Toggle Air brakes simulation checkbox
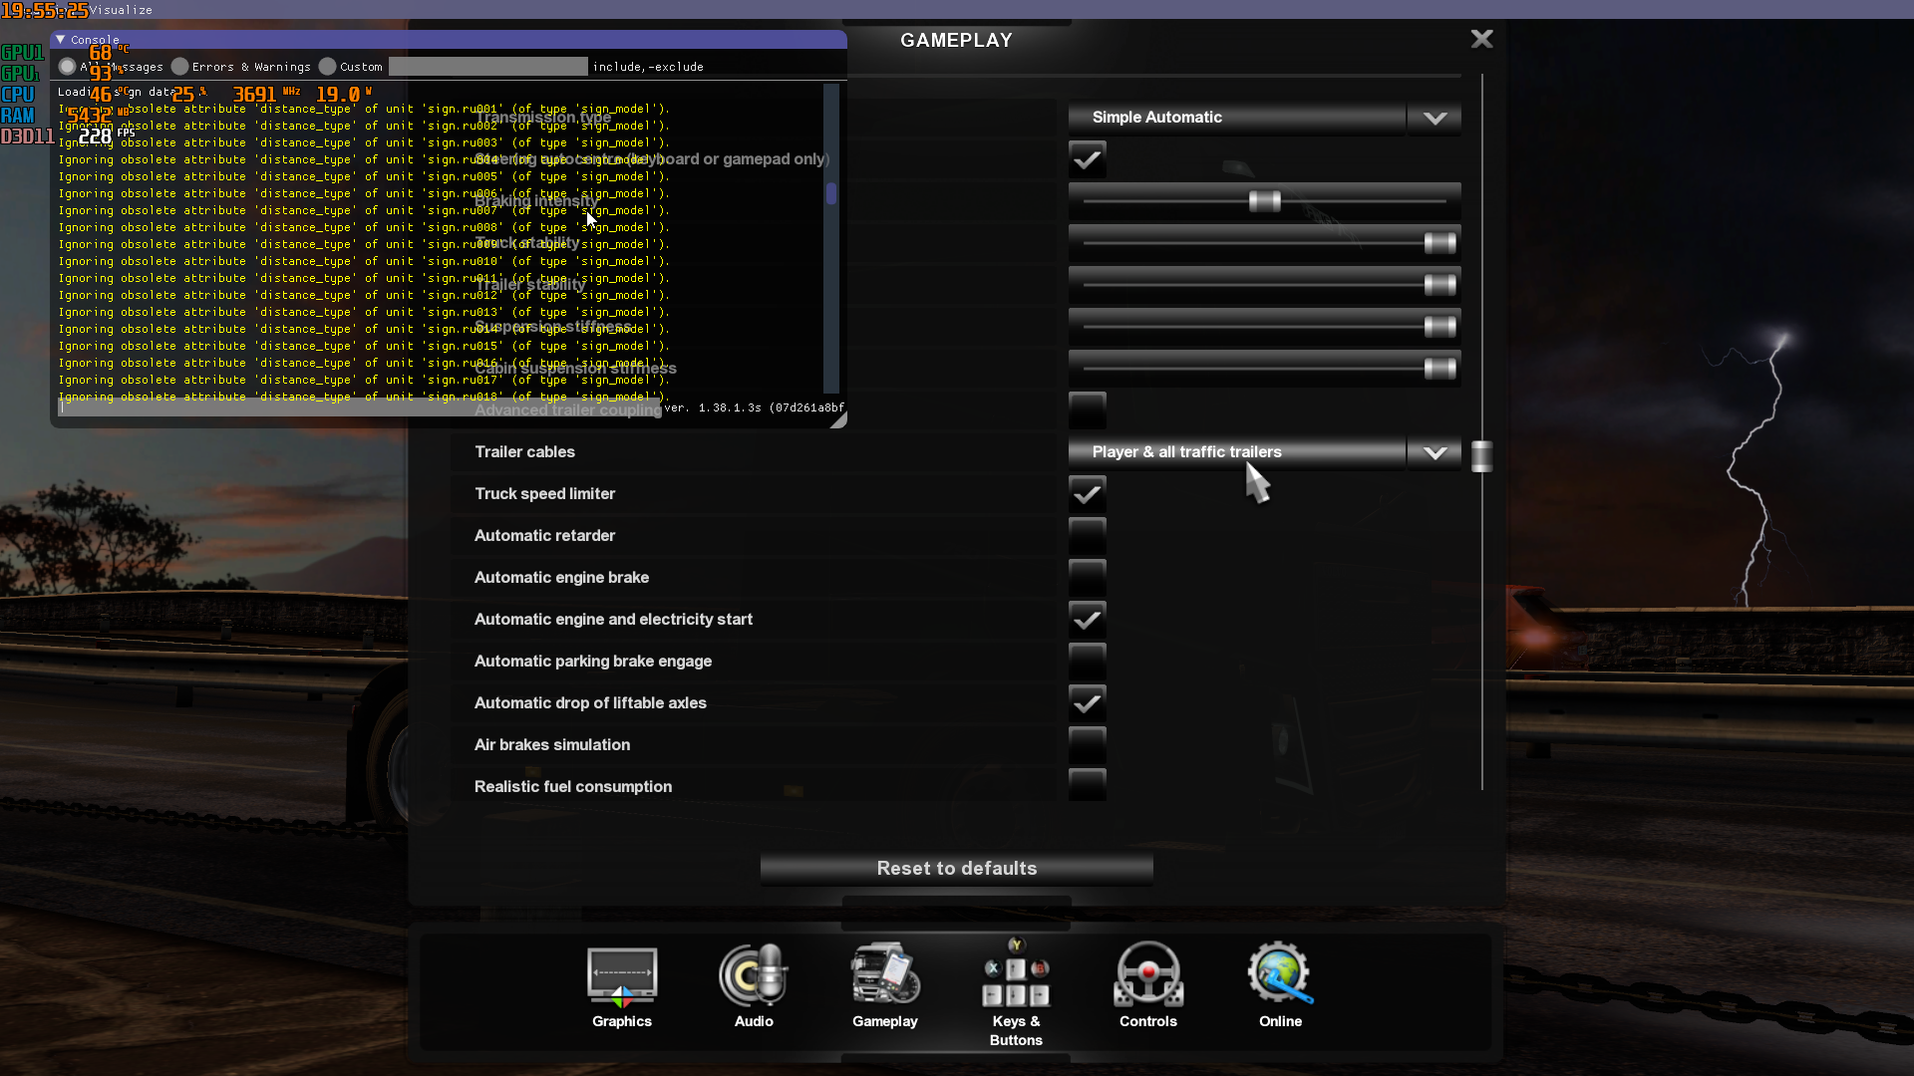 tap(1087, 744)
